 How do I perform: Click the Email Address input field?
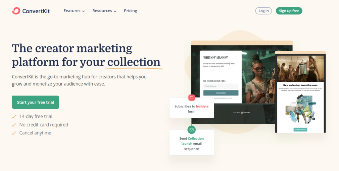221,86
